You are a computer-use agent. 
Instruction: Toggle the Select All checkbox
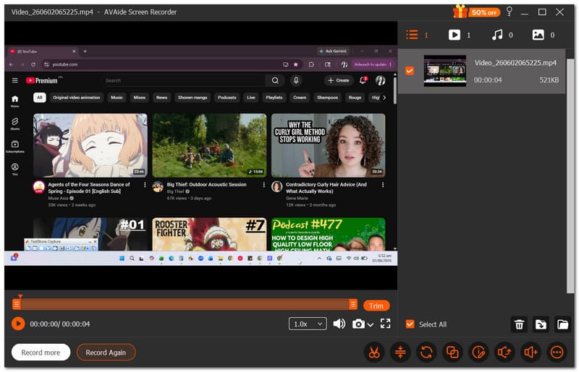[410, 324]
